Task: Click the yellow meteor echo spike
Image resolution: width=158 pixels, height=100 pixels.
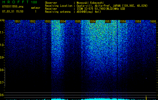Action: click(x=146, y=98)
